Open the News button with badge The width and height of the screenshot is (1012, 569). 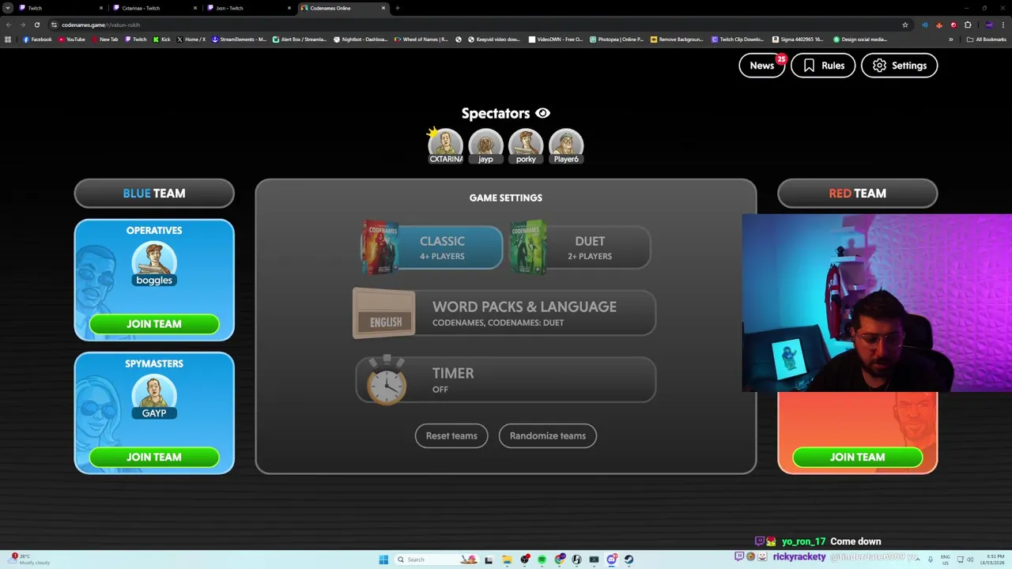[762, 66]
